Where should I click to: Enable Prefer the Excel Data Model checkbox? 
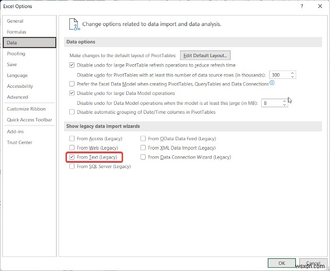pyautogui.click(x=72, y=84)
